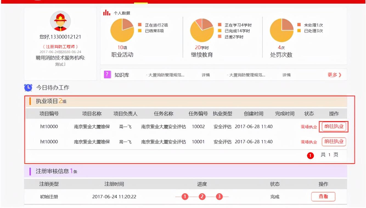Click the 项目名称 column header

coord(92,114)
